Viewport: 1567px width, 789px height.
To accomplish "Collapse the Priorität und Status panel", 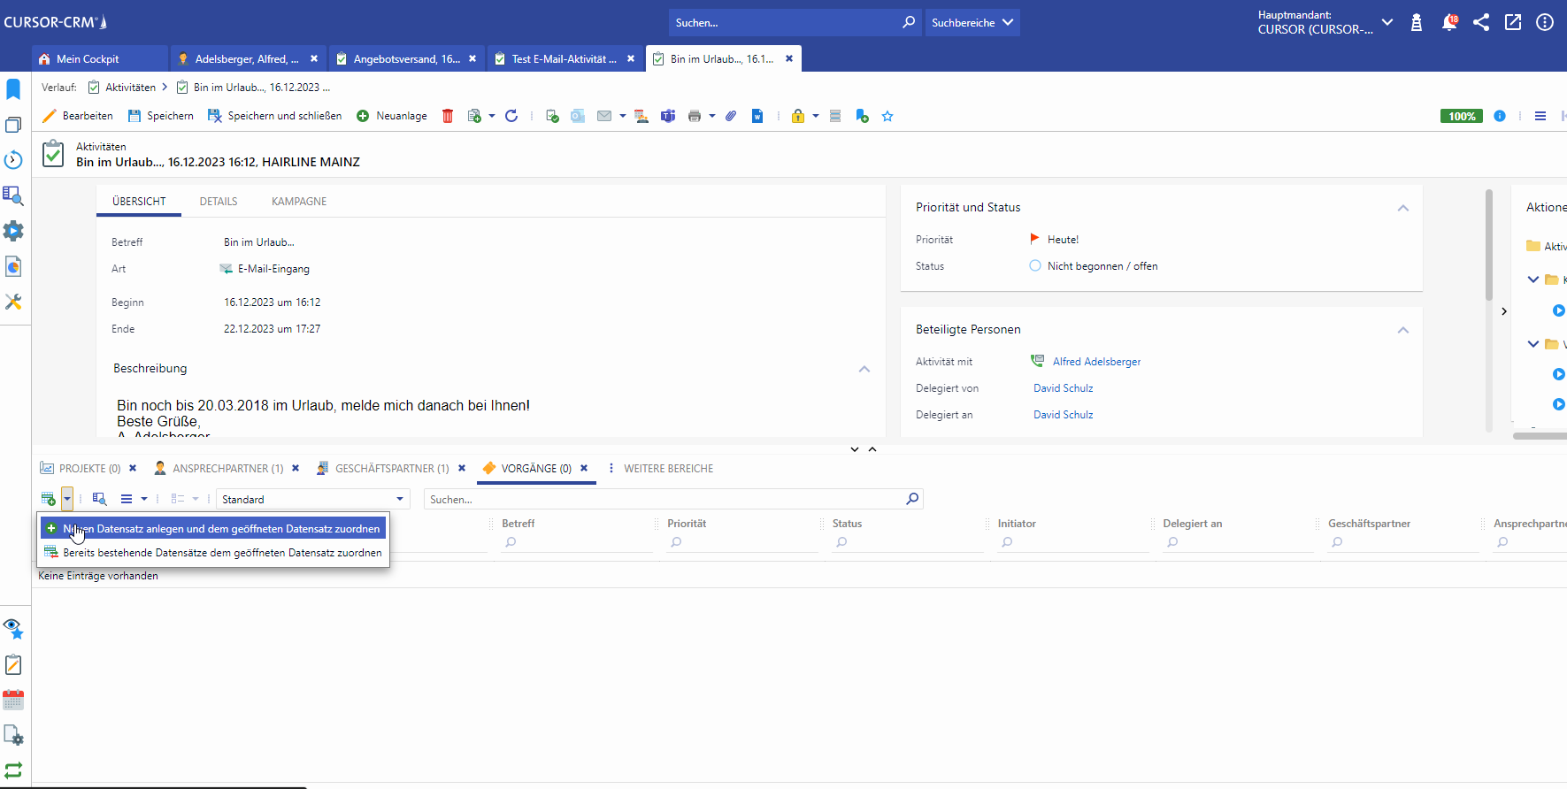I will tap(1402, 208).
